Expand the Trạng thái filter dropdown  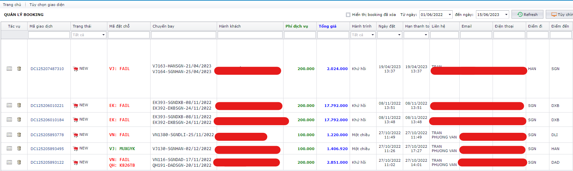pyautogui.click(x=103, y=35)
